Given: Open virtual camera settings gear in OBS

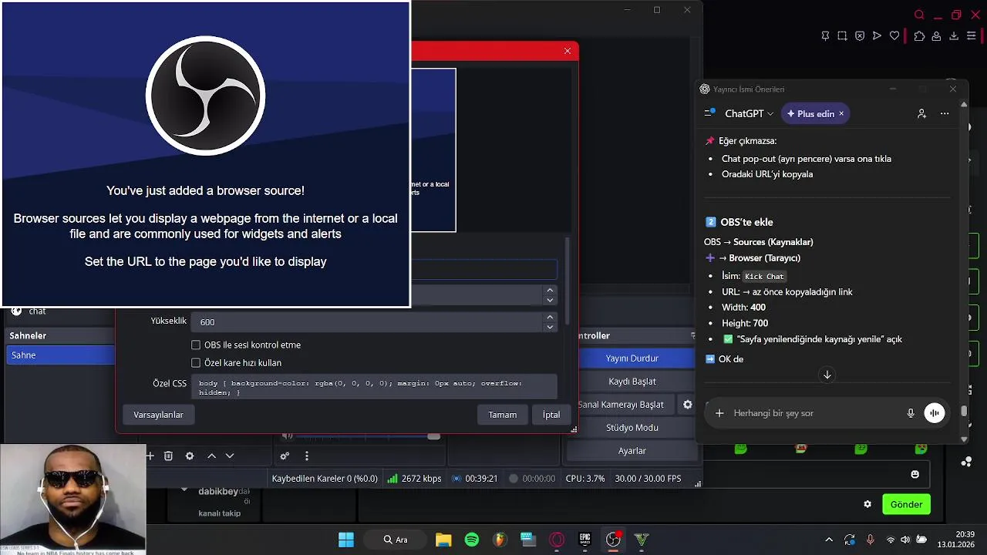Looking at the screenshot, I should click(688, 404).
